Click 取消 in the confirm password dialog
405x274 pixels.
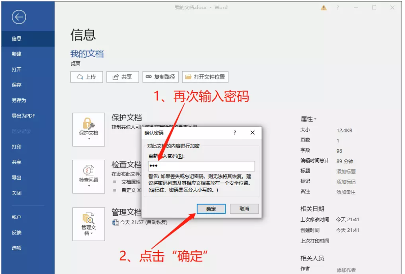tap(244, 209)
